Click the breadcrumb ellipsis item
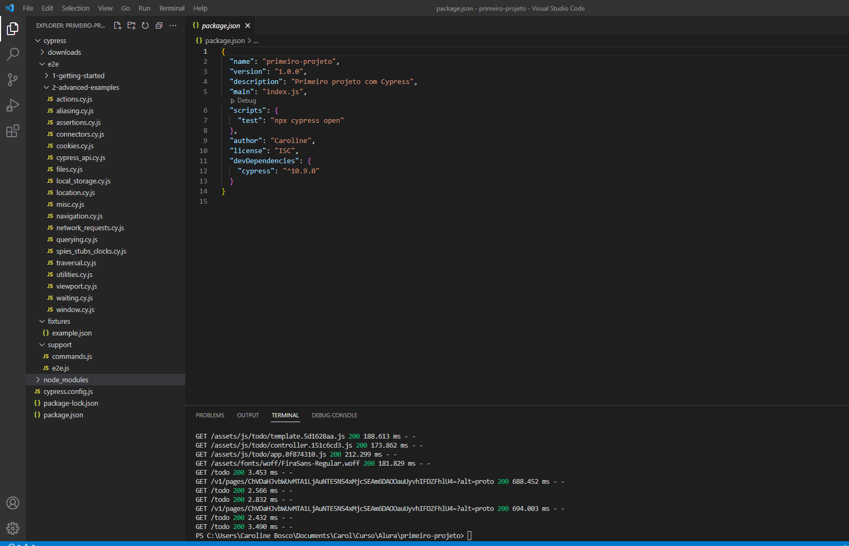Viewport: 849px width, 546px height. [256, 40]
